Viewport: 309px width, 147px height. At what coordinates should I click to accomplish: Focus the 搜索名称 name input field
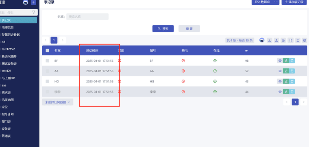(x=87, y=17)
